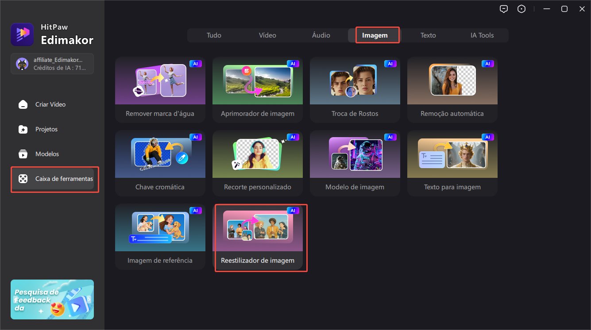Image resolution: width=591 pixels, height=330 pixels.
Task: Open the Remover marca d'água tool
Action: [160, 90]
